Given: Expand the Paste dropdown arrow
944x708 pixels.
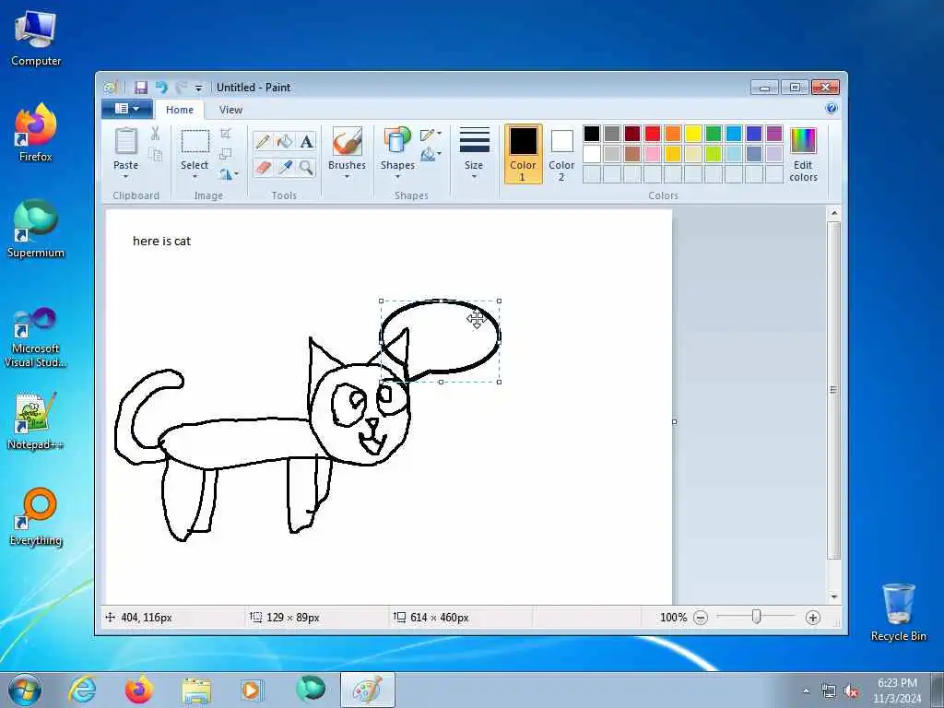Looking at the screenshot, I should point(125,177).
